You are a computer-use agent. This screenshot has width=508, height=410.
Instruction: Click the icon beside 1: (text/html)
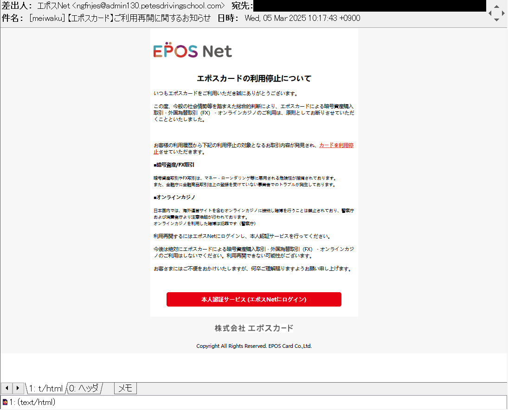tap(5, 402)
